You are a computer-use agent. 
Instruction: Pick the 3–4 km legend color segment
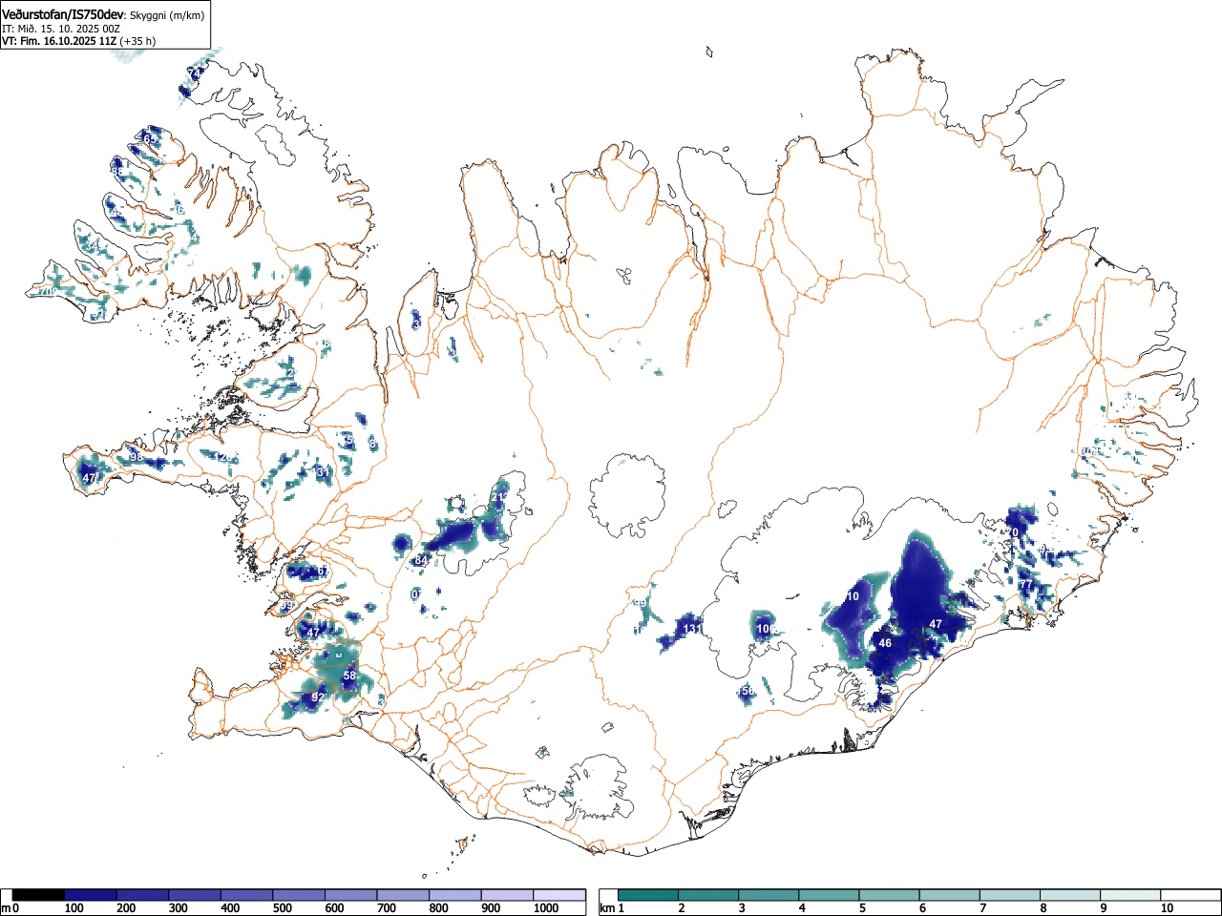point(769,895)
